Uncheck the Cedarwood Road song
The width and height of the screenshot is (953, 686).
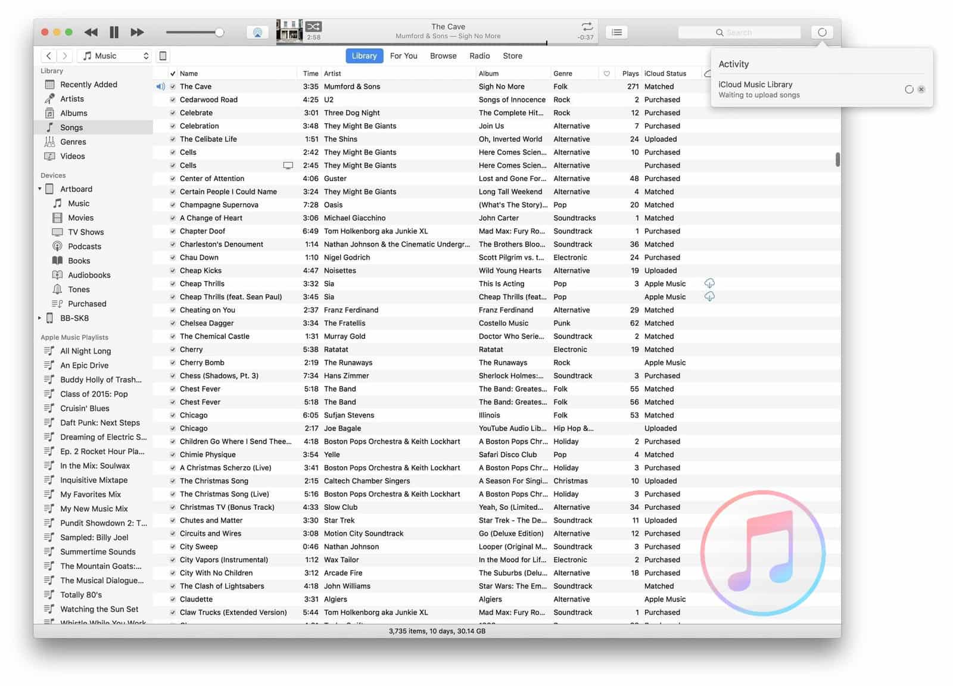[173, 100]
